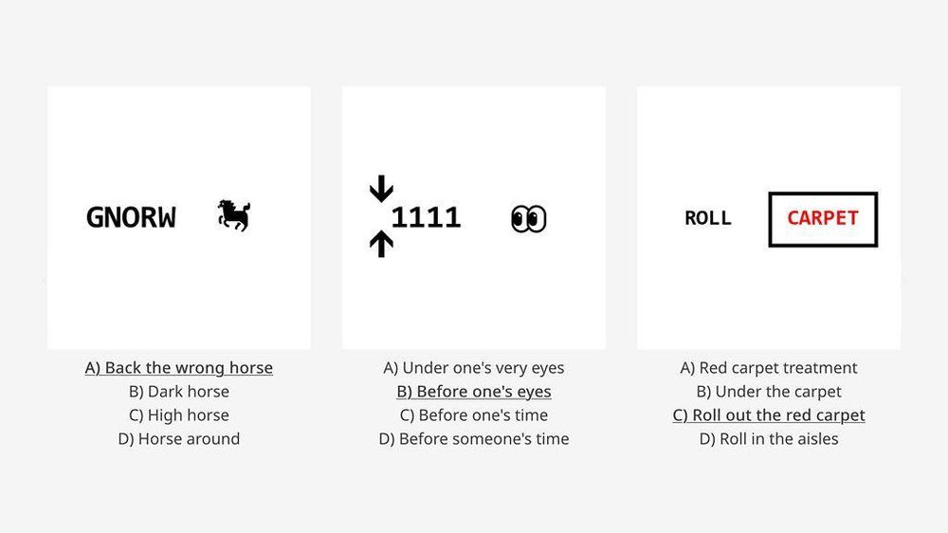Pick answer C) Before one's time
The width and height of the screenshot is (948, 533).
click(x=474, y=415)
